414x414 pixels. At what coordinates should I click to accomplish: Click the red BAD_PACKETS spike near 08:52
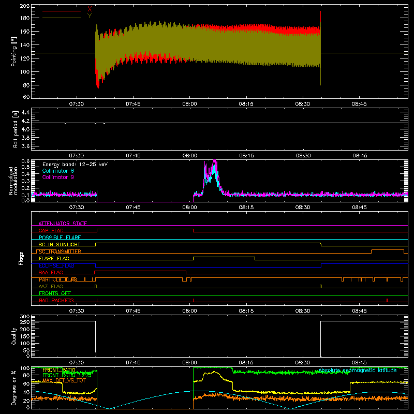(387, 300)
